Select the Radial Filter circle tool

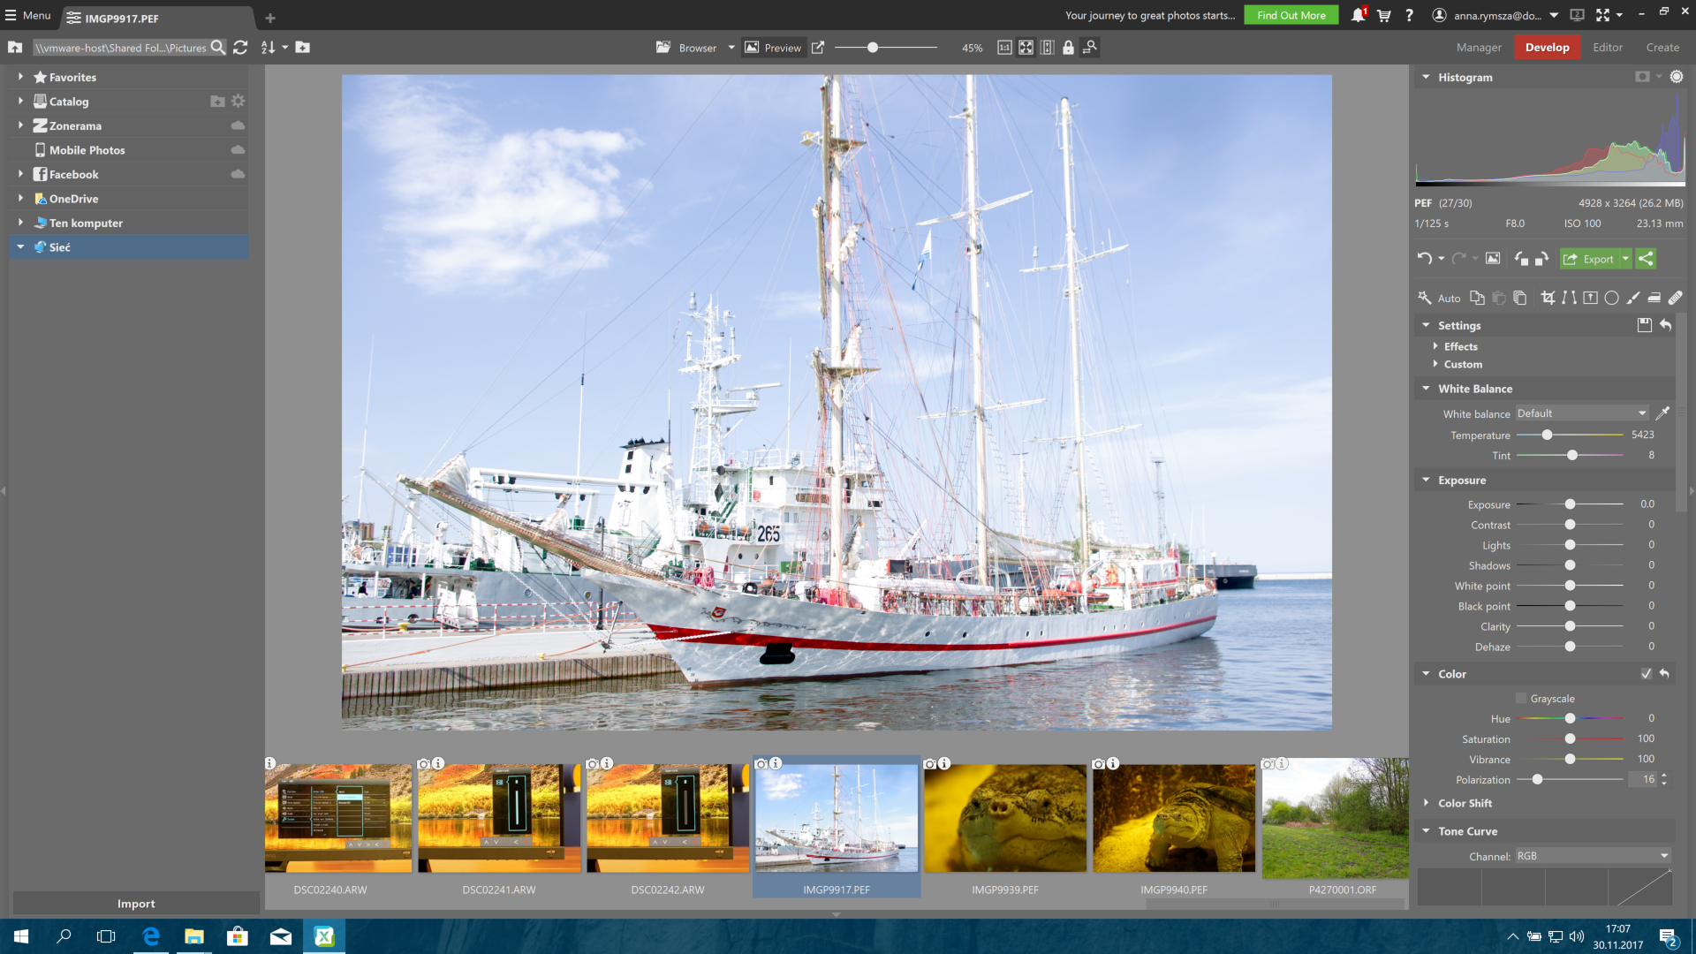1611,299
